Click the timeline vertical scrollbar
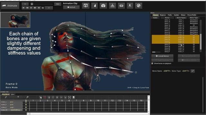The image size is (206, 115). 149,104
